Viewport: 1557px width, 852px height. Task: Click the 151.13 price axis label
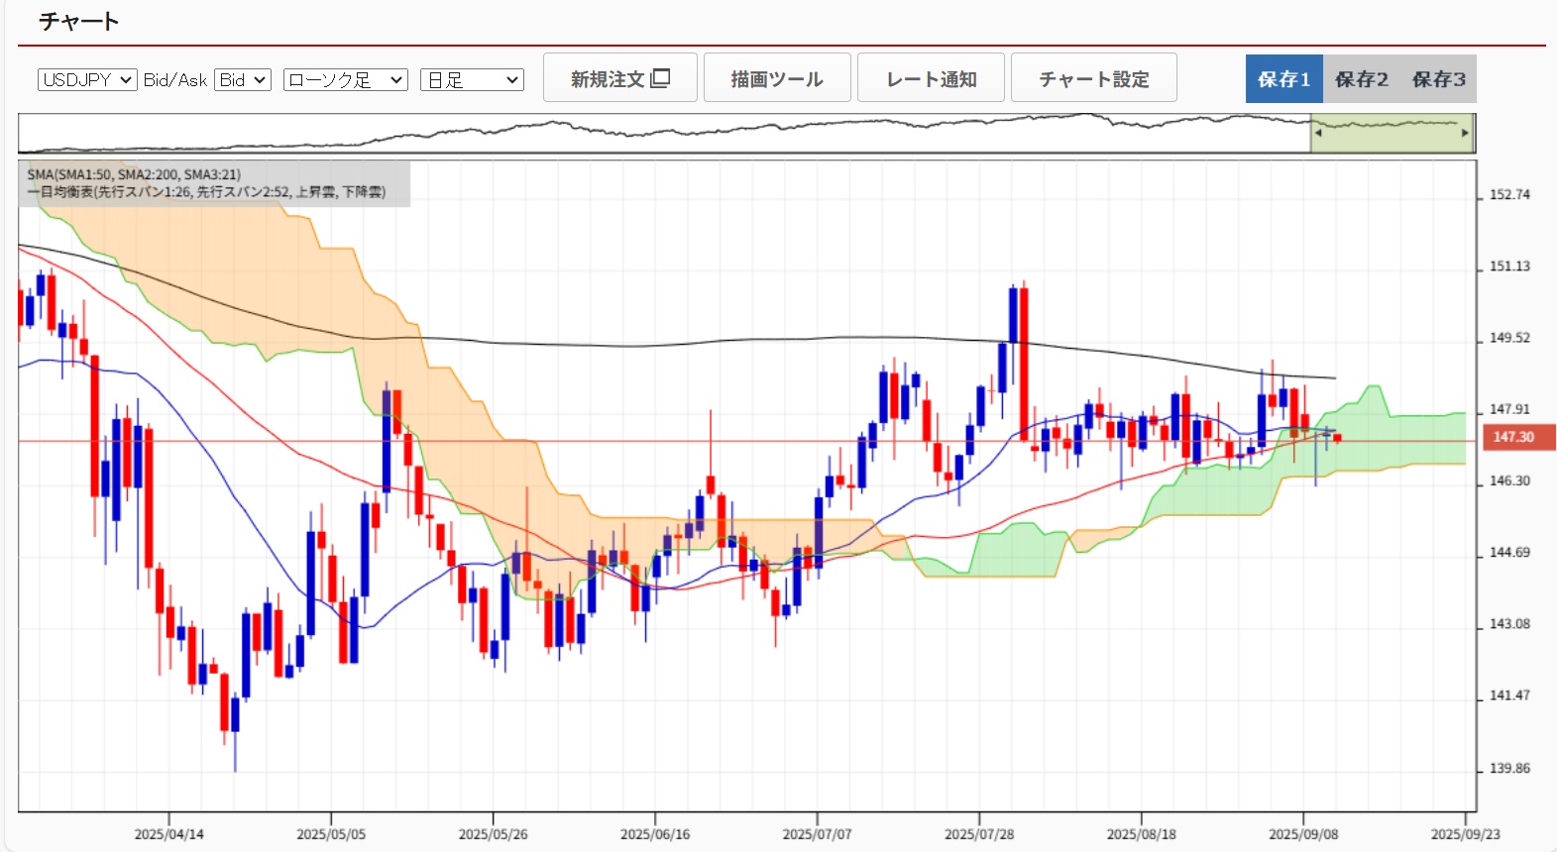coord(1509,266)
